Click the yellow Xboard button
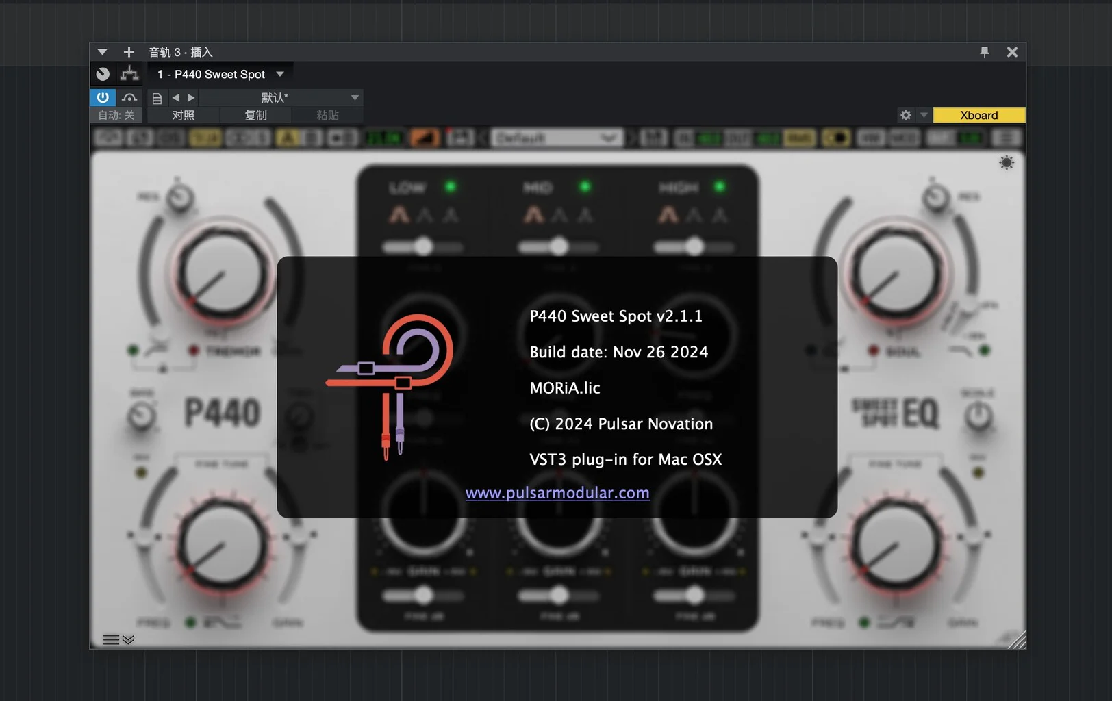This screenshot has height=701, width=1112. (979, 115)
